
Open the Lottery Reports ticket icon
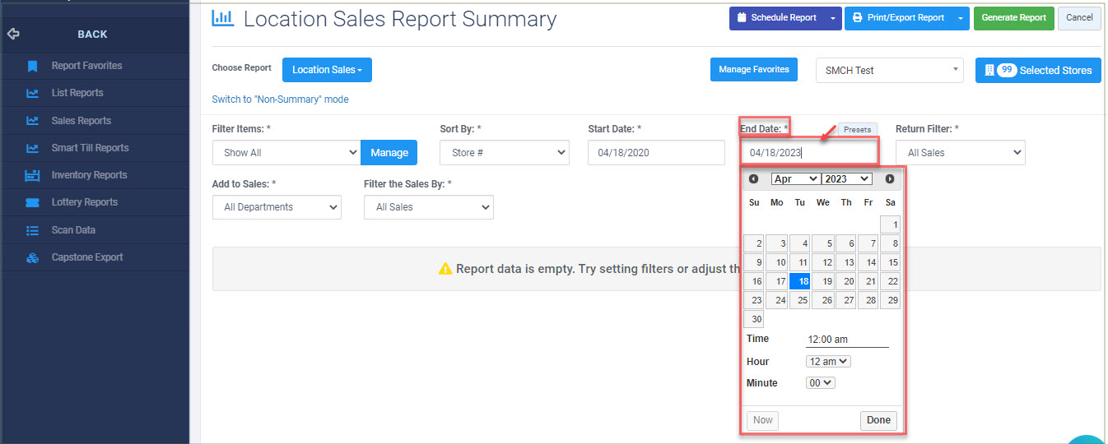[32, 202]
